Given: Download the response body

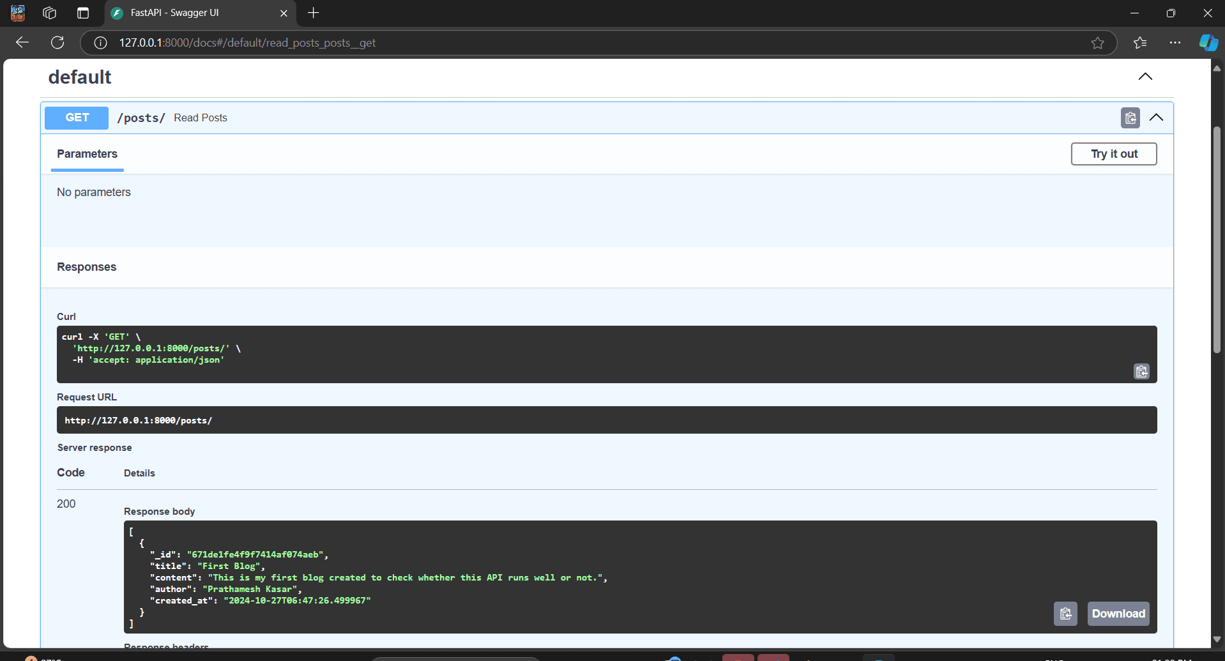Looking at the screenshot, I should (1118, 614).
